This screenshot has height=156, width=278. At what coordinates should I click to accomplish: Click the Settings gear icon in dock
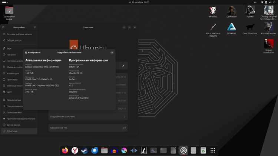tap(183, 150)
